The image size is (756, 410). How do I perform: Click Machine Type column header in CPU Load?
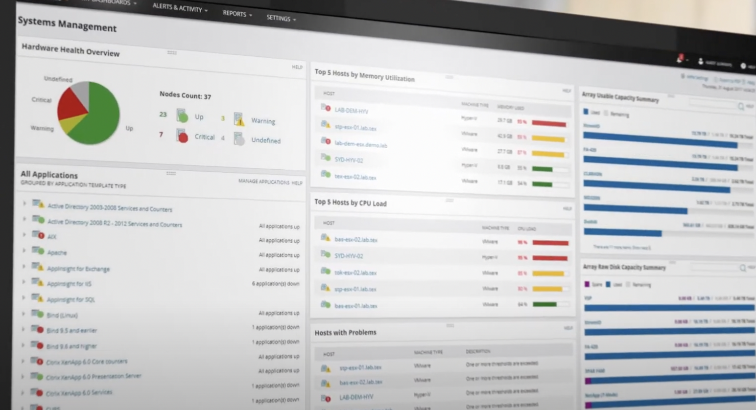pyautogui.click(x=496, y=228)
